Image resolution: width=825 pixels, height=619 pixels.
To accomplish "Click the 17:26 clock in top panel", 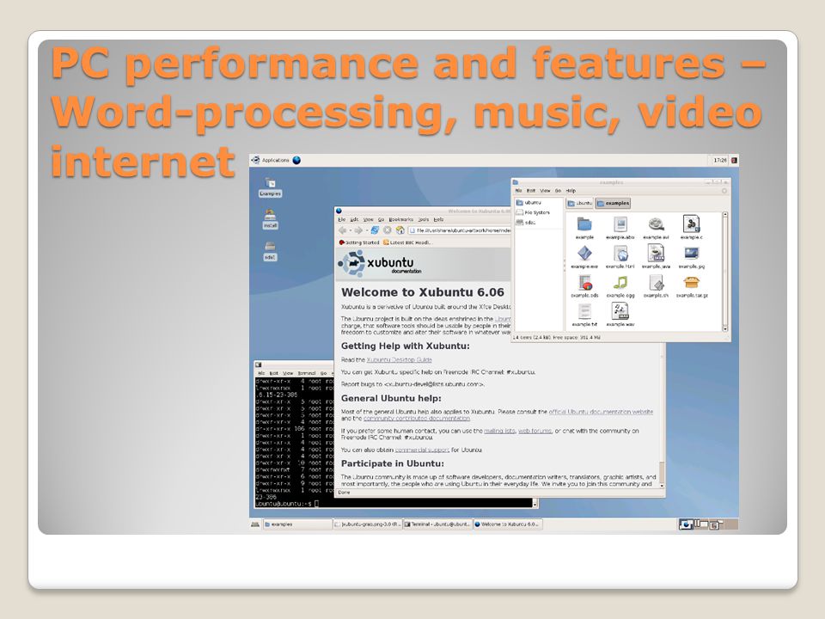I will tap(720, 160).
